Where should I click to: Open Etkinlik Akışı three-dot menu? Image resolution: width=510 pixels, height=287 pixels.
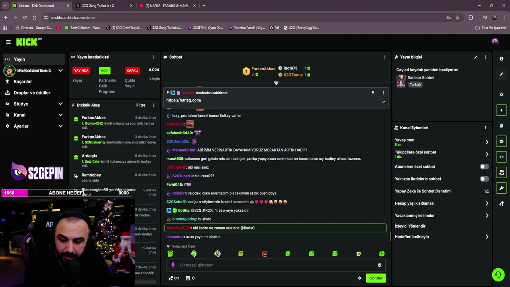pos(153,105)
